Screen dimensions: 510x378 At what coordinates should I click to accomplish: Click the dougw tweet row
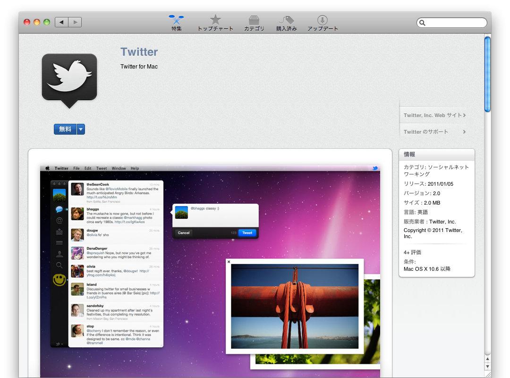tap(116, 235)
